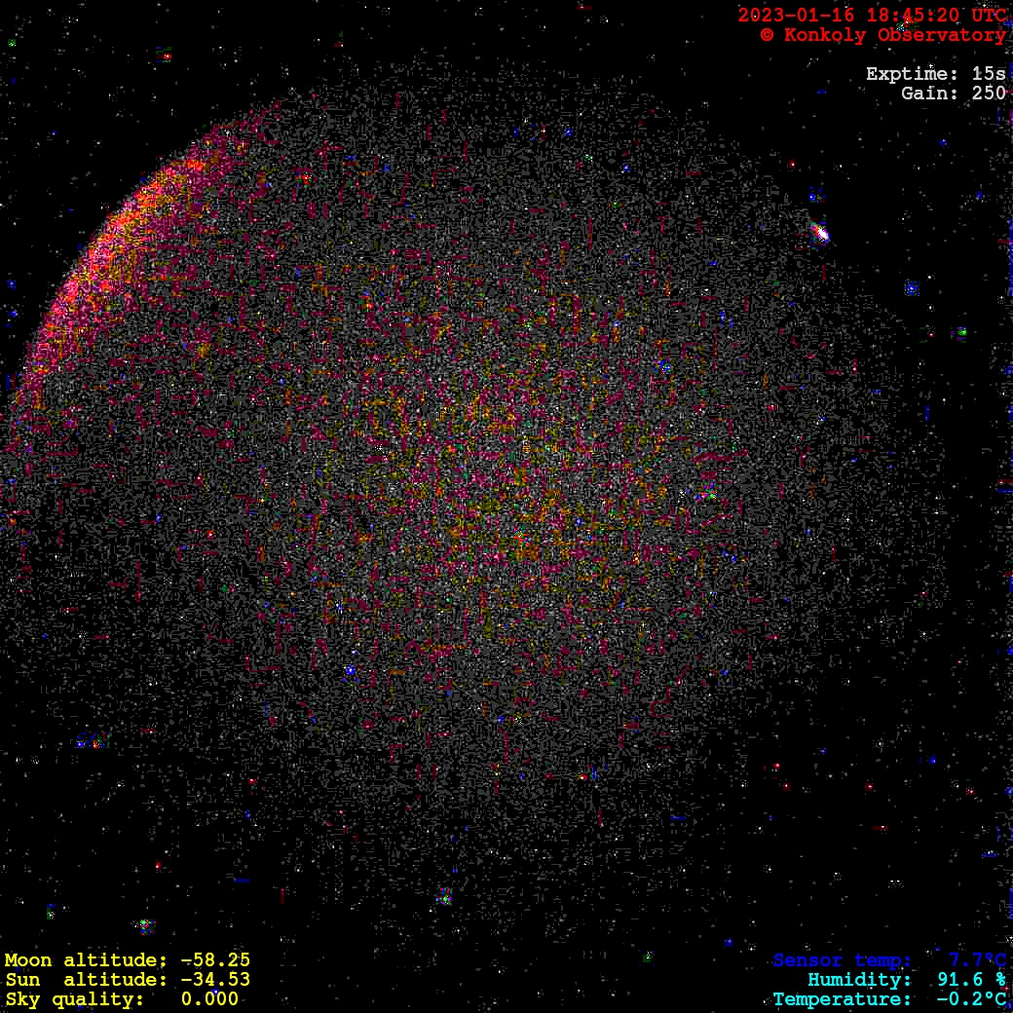Select the Exptime 15s label

coord(935,74)
